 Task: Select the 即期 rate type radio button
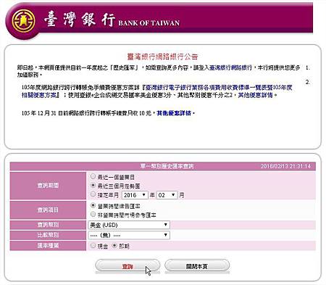point(114,246)
